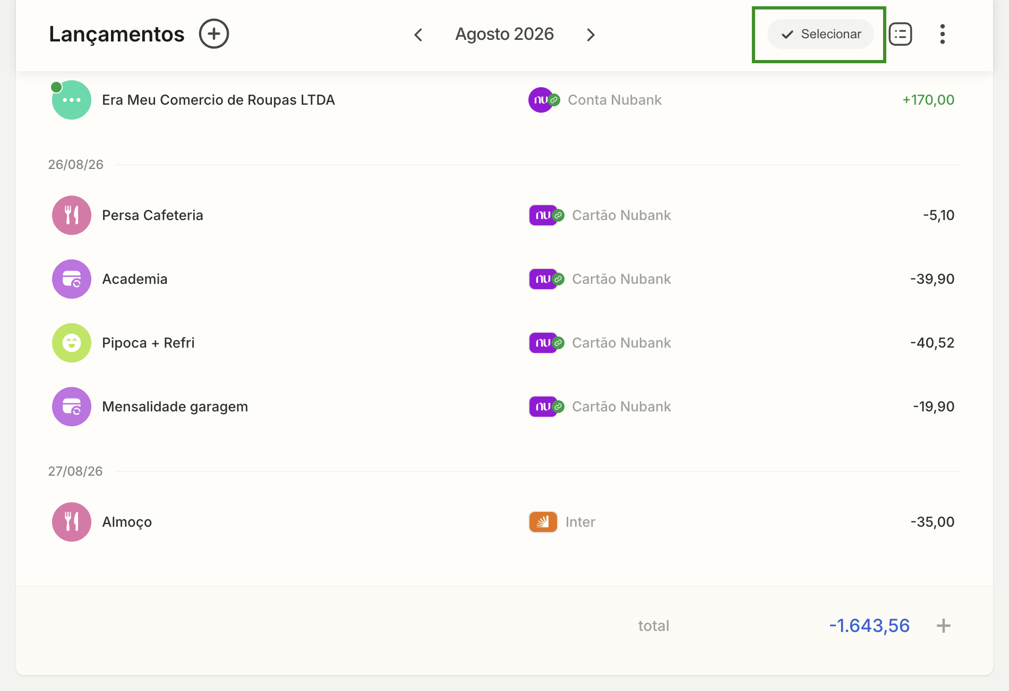Click the orange Inter bank logo

(543, 522)
